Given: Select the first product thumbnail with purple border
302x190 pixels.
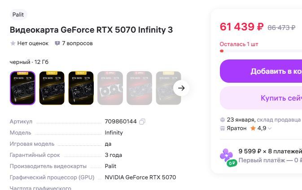Looking at the screenshot, I should (22, 88).
